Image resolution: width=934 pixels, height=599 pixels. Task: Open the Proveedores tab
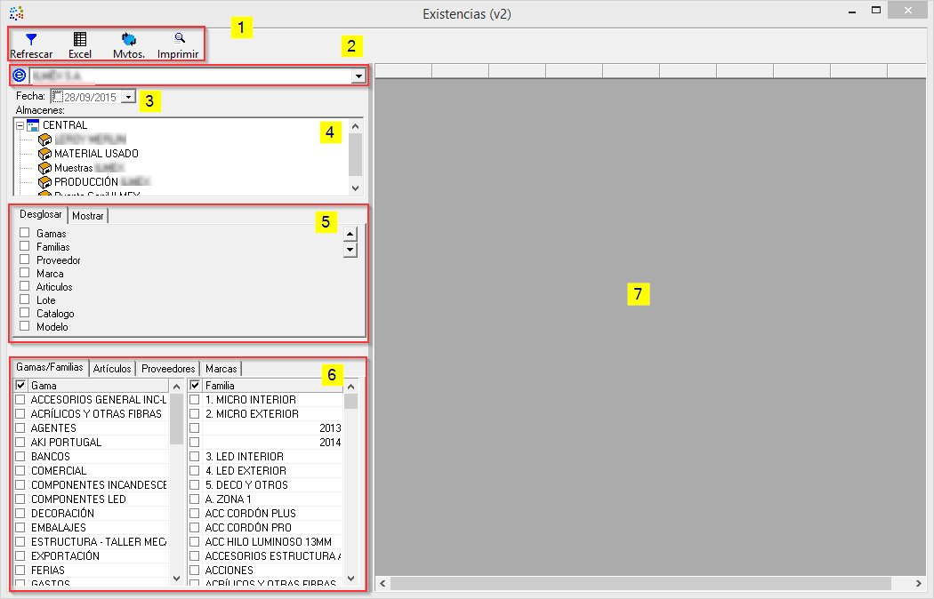point(168,369)
